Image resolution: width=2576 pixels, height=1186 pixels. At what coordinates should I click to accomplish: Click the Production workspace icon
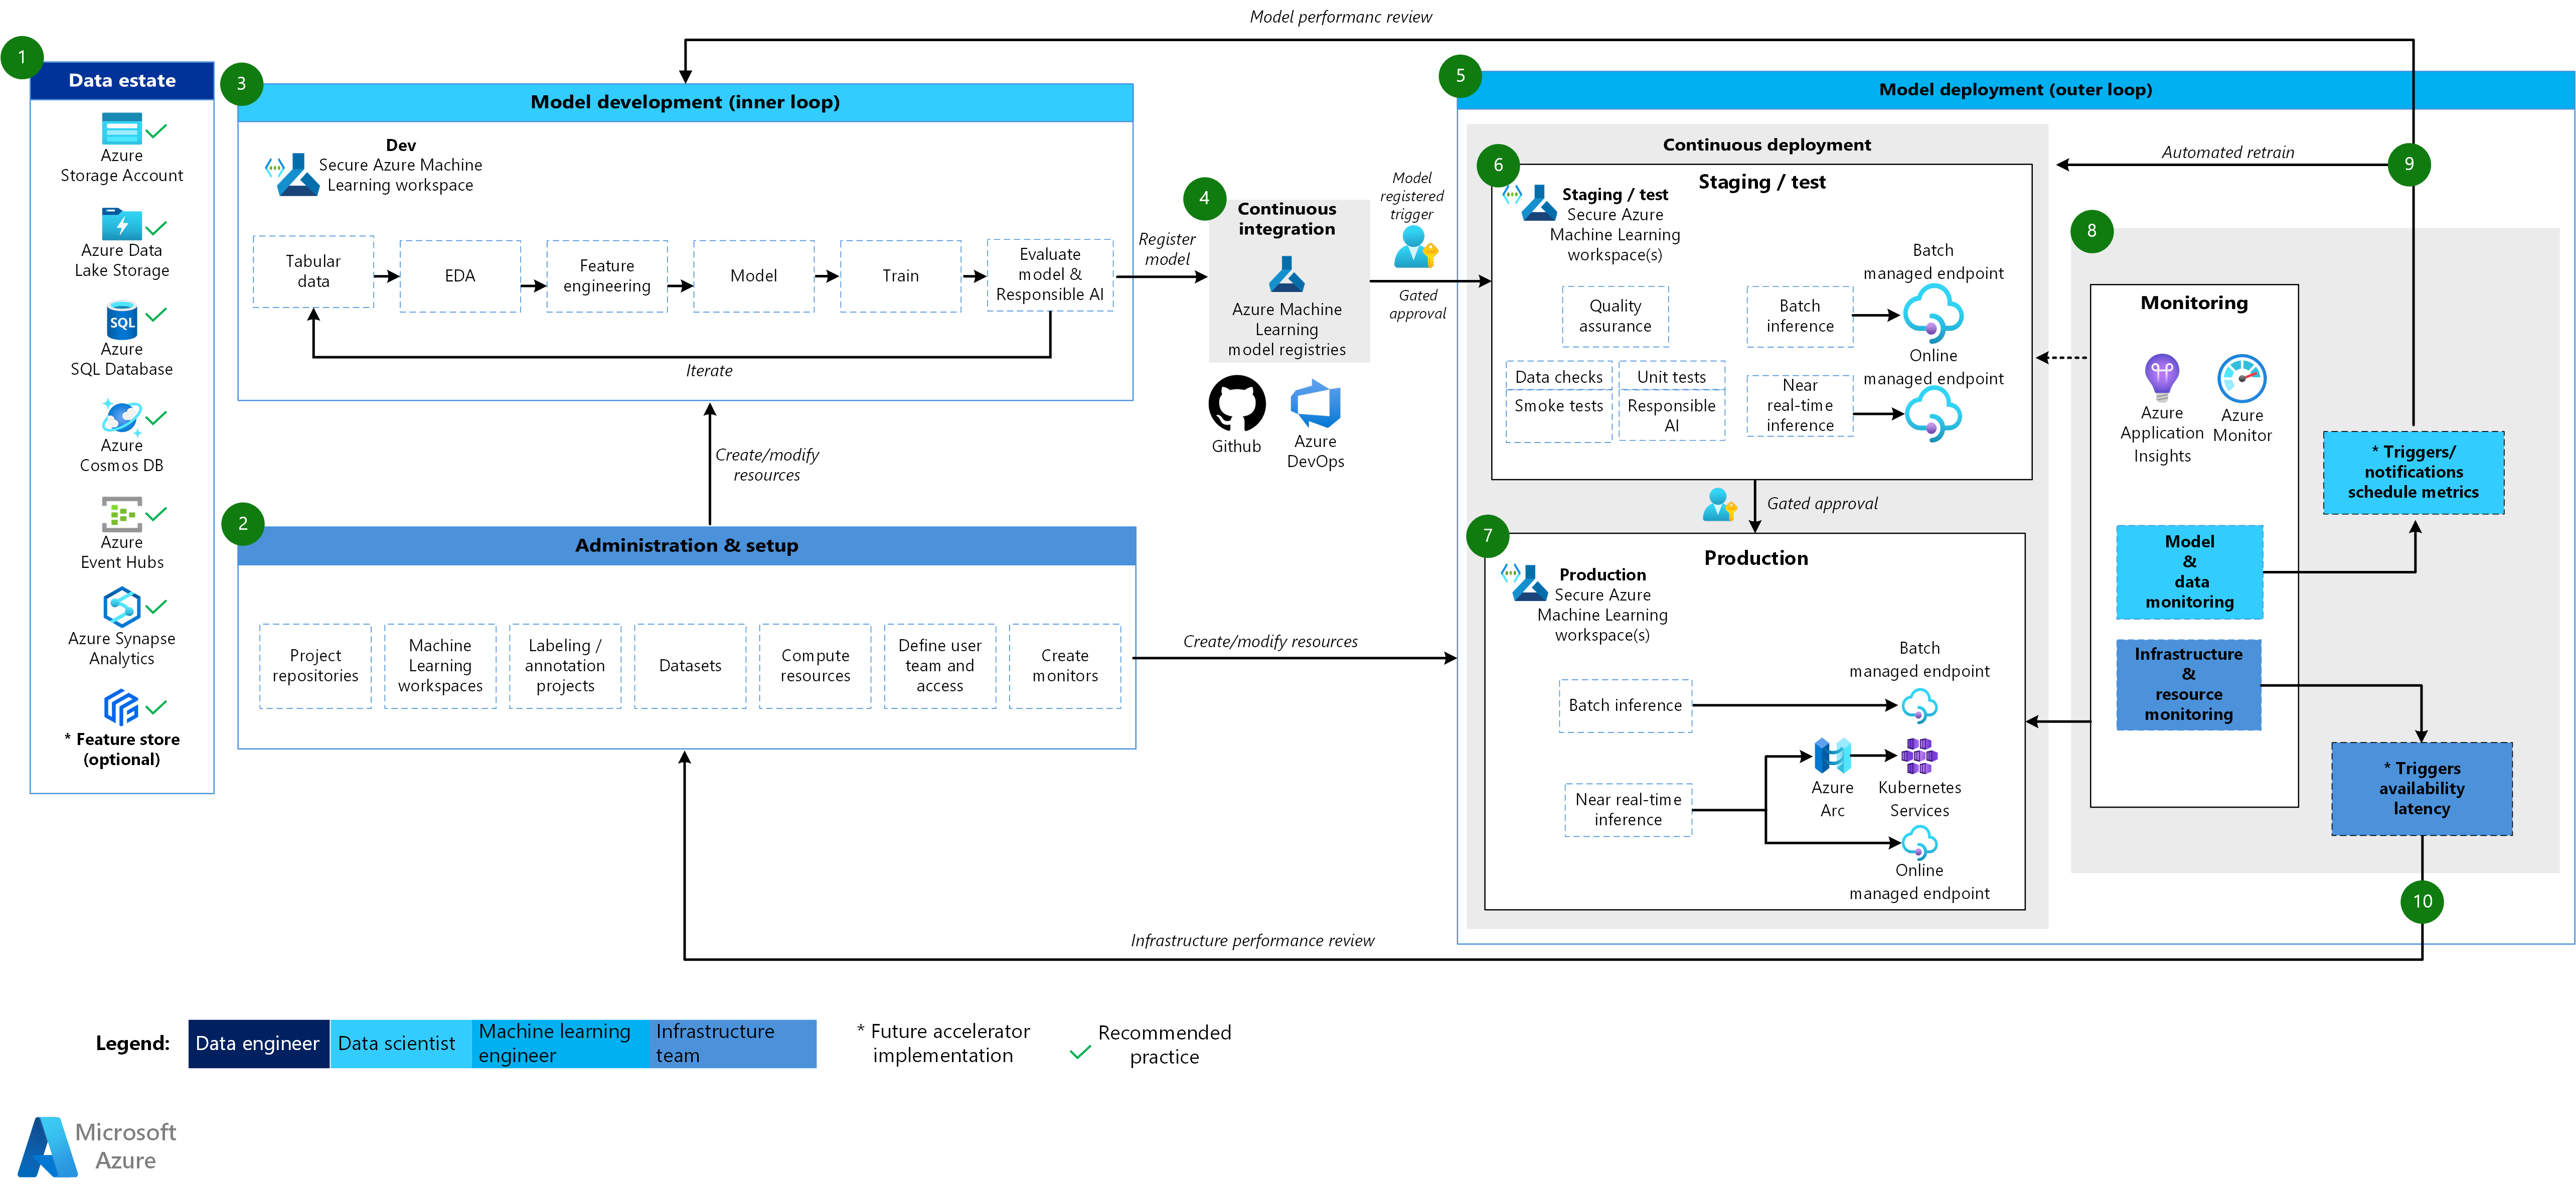coord(1524,582)
